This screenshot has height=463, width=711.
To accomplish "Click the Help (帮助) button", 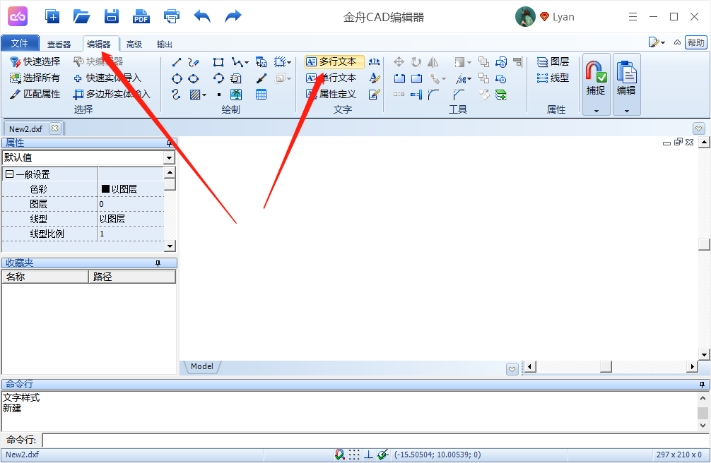I will [x=695, y=42].
